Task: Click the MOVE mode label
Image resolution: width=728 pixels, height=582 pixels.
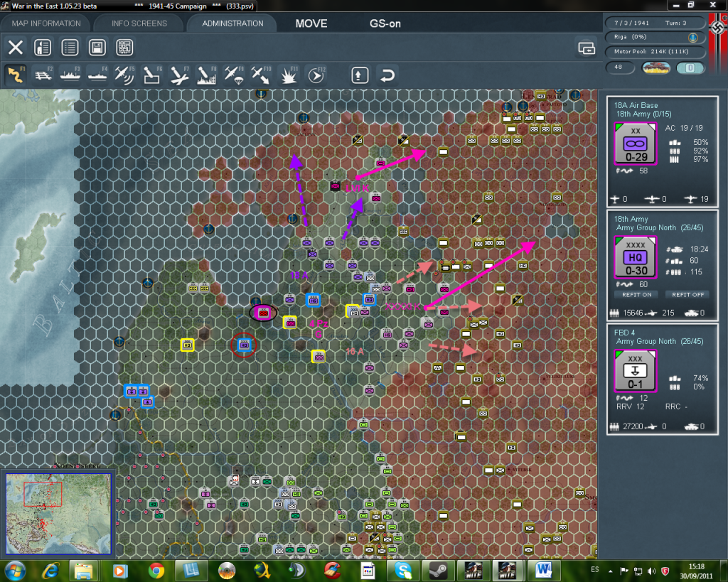Action: (x=311, y=23)
